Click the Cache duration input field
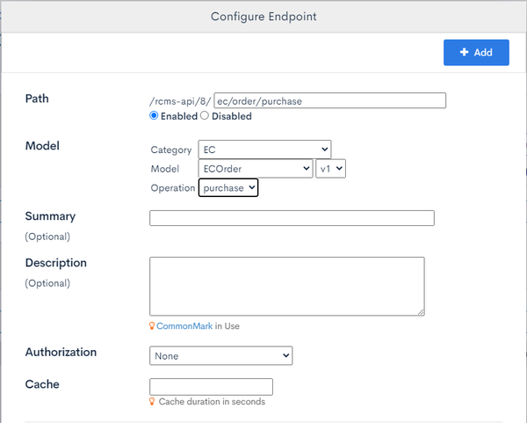Screen dimensions: 527x423 pyautogui.click(x=211, y=387)
